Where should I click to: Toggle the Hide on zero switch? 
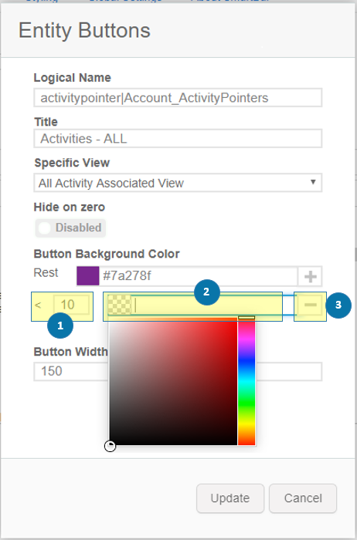pyautogui.click(x=70, y=228)
